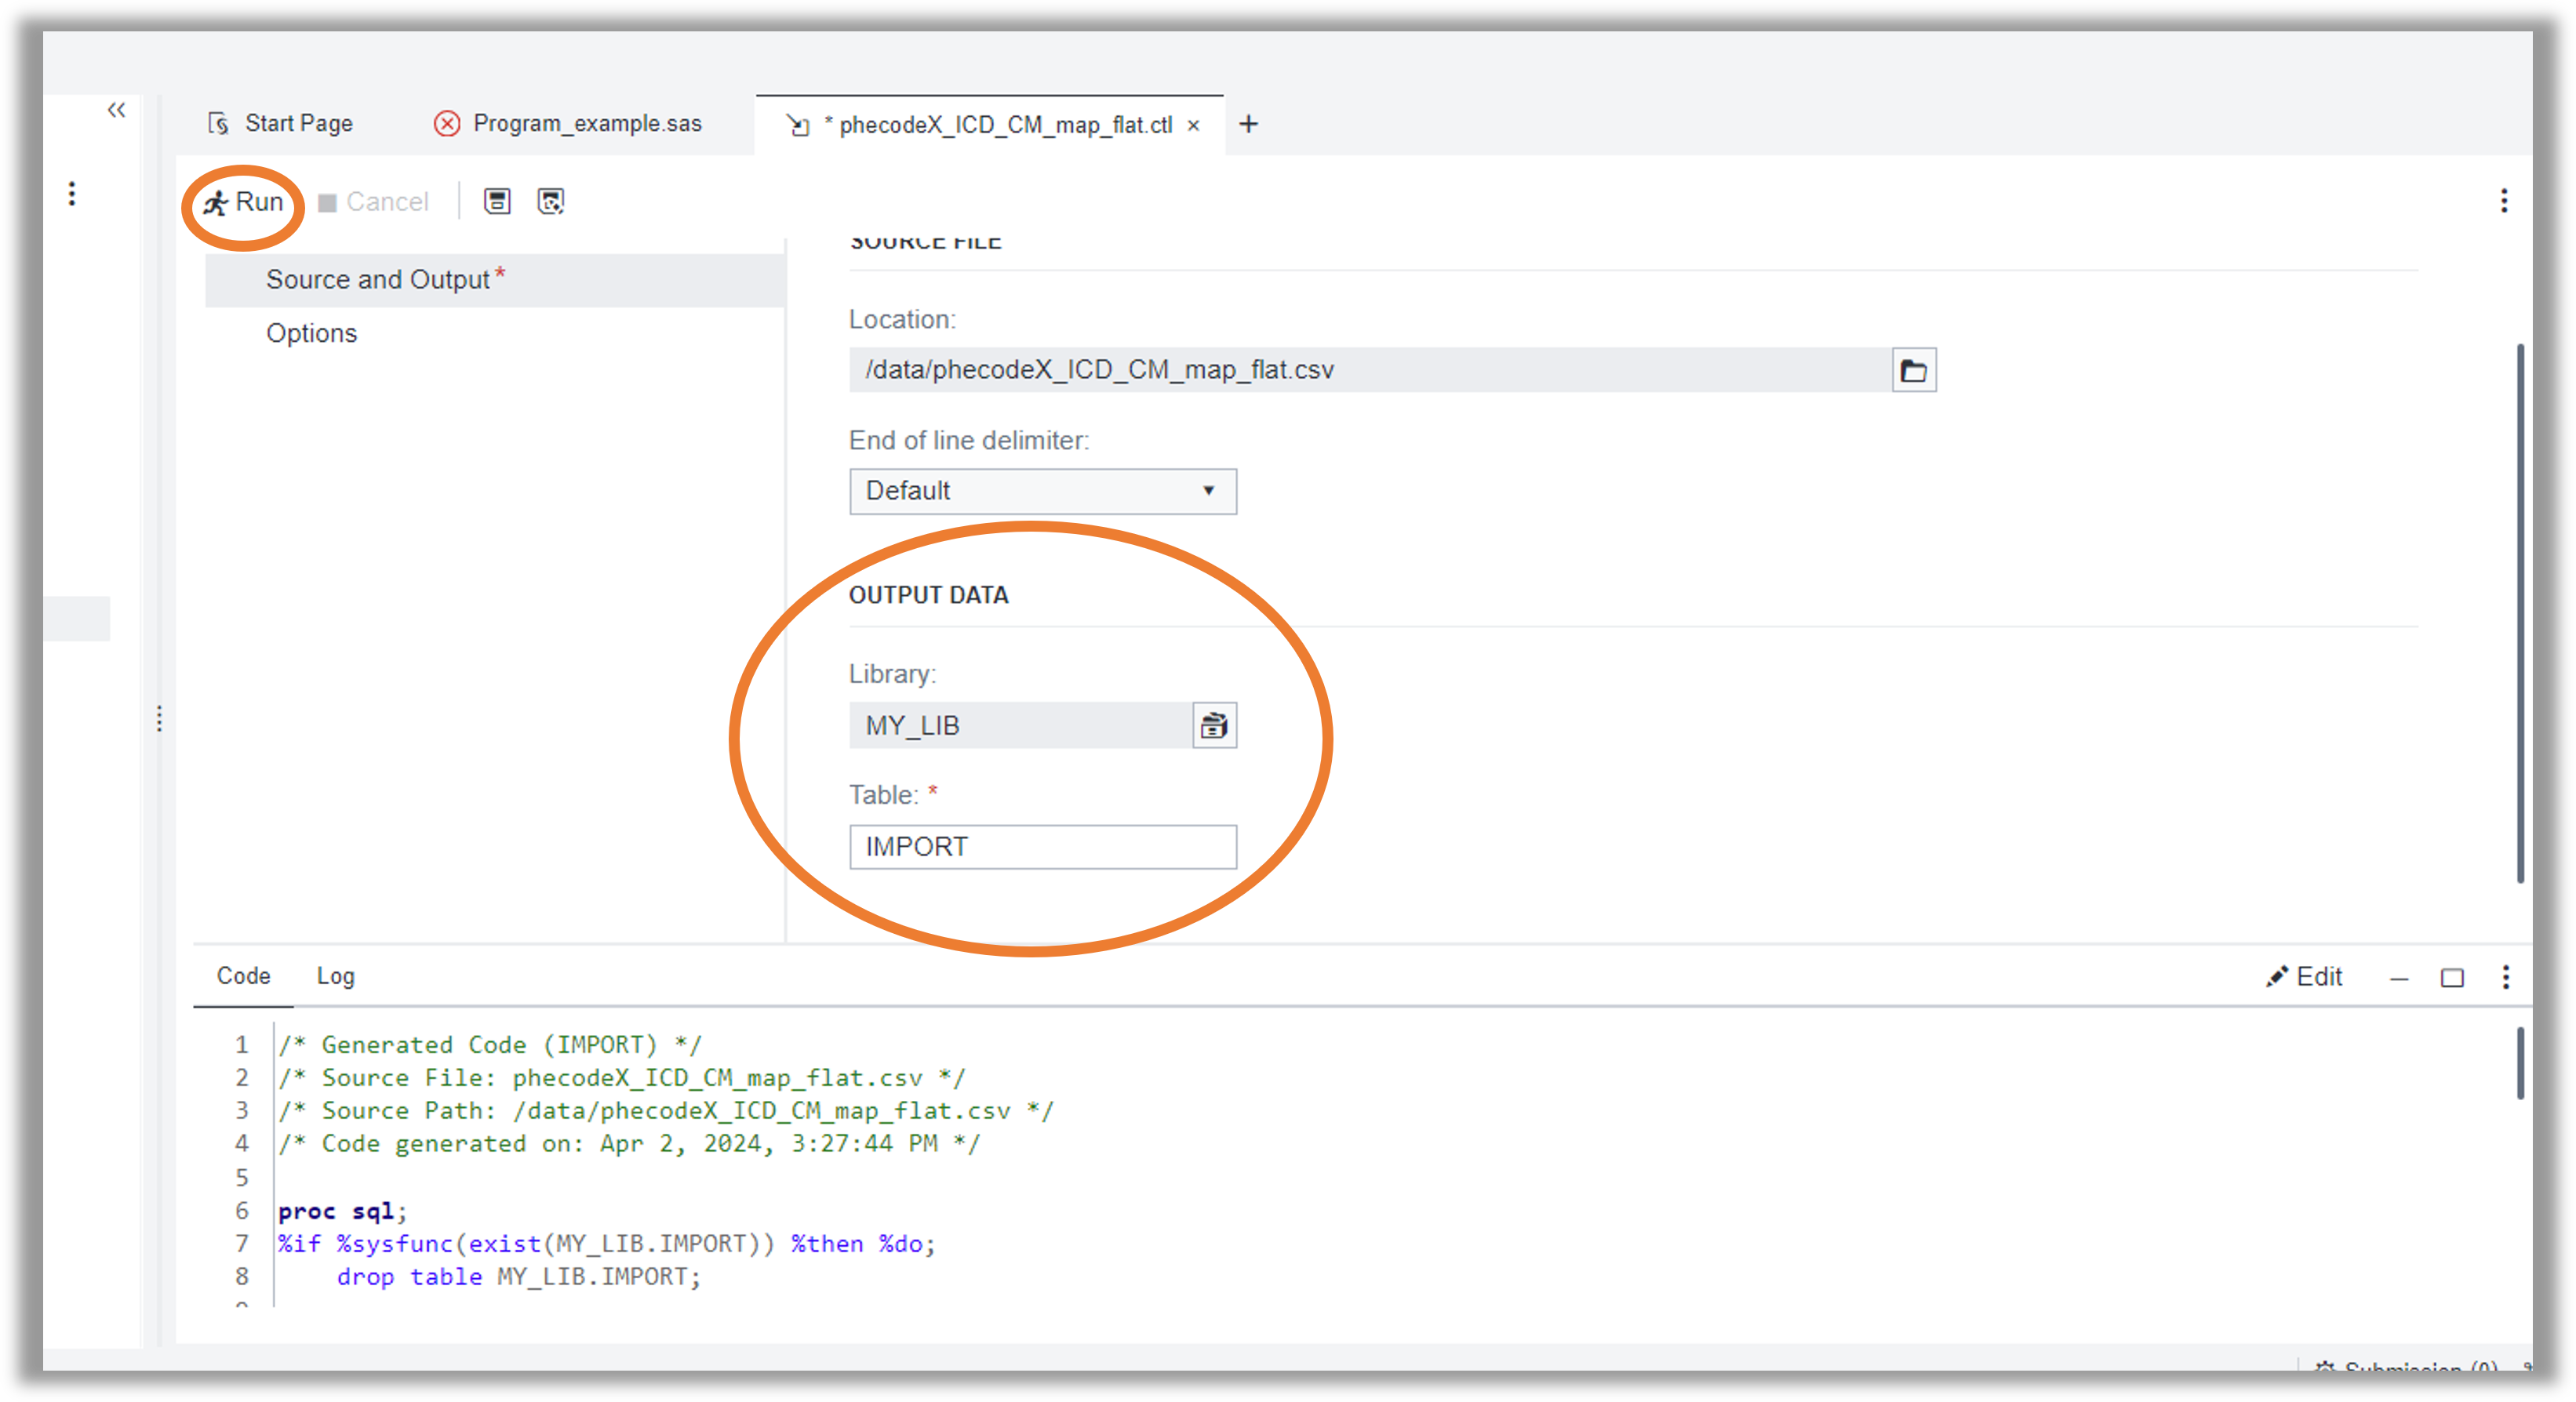Switch to the Log tab
This screenshot has height=1402, width=2576.
[x=335, y=976]
